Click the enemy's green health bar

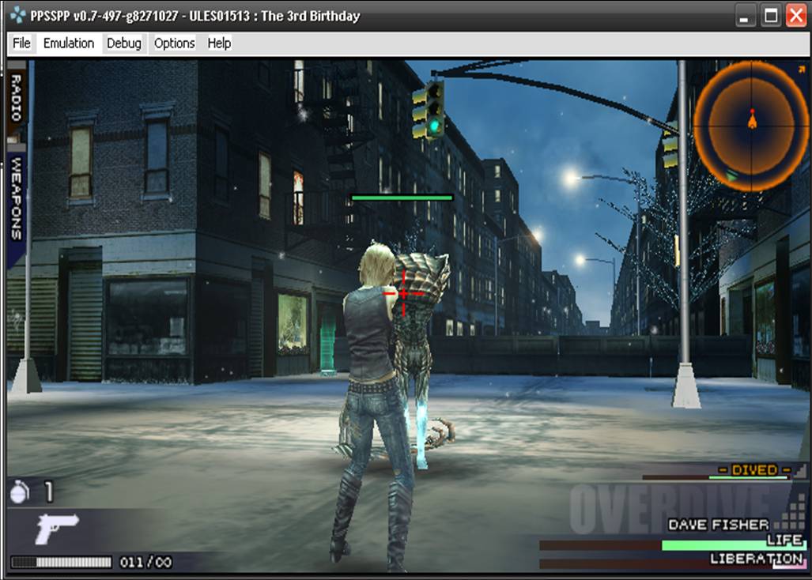tap(402, 198)
